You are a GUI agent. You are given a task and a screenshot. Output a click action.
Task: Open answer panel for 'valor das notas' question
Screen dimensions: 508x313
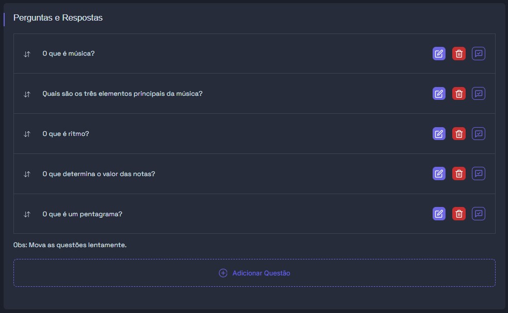(479, 174)
